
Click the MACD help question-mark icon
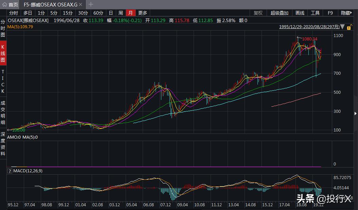(10, 171)
